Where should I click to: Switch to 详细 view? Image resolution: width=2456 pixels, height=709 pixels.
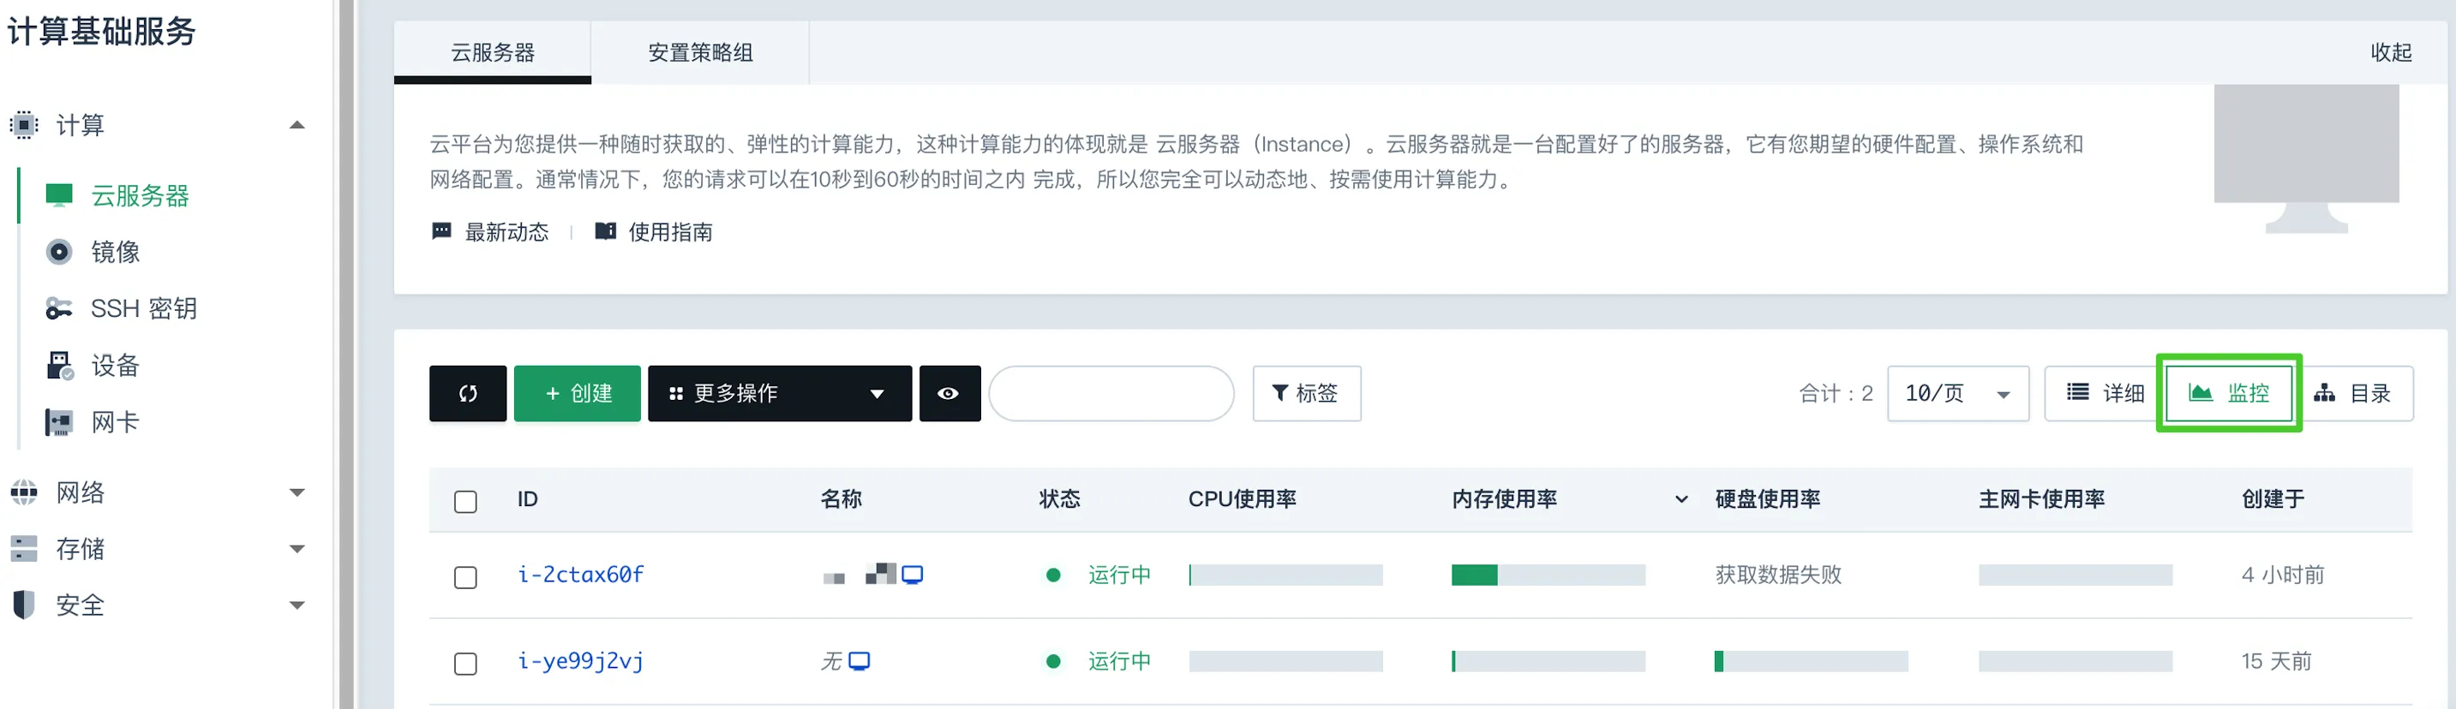2104,393
